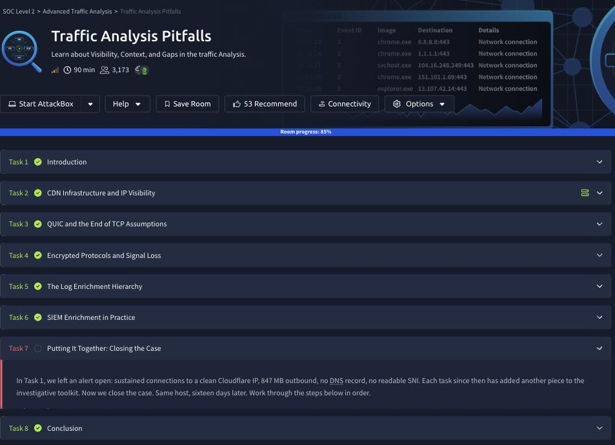The height and width of the screenshot is (445, 615).
Task: Click the Traffic Analysis Pitfalls magnifier room icon
Action: [21, 52]
